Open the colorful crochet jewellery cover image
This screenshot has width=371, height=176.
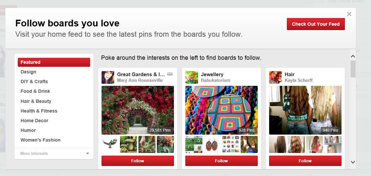[221, 110]
